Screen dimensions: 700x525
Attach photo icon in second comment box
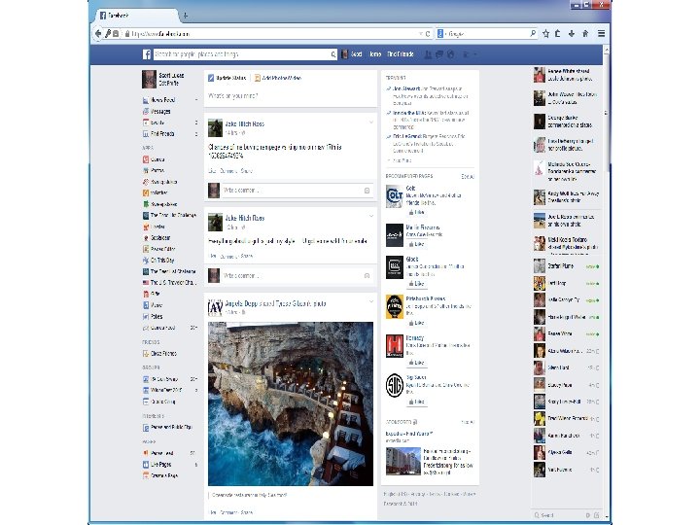click(367, 276)
